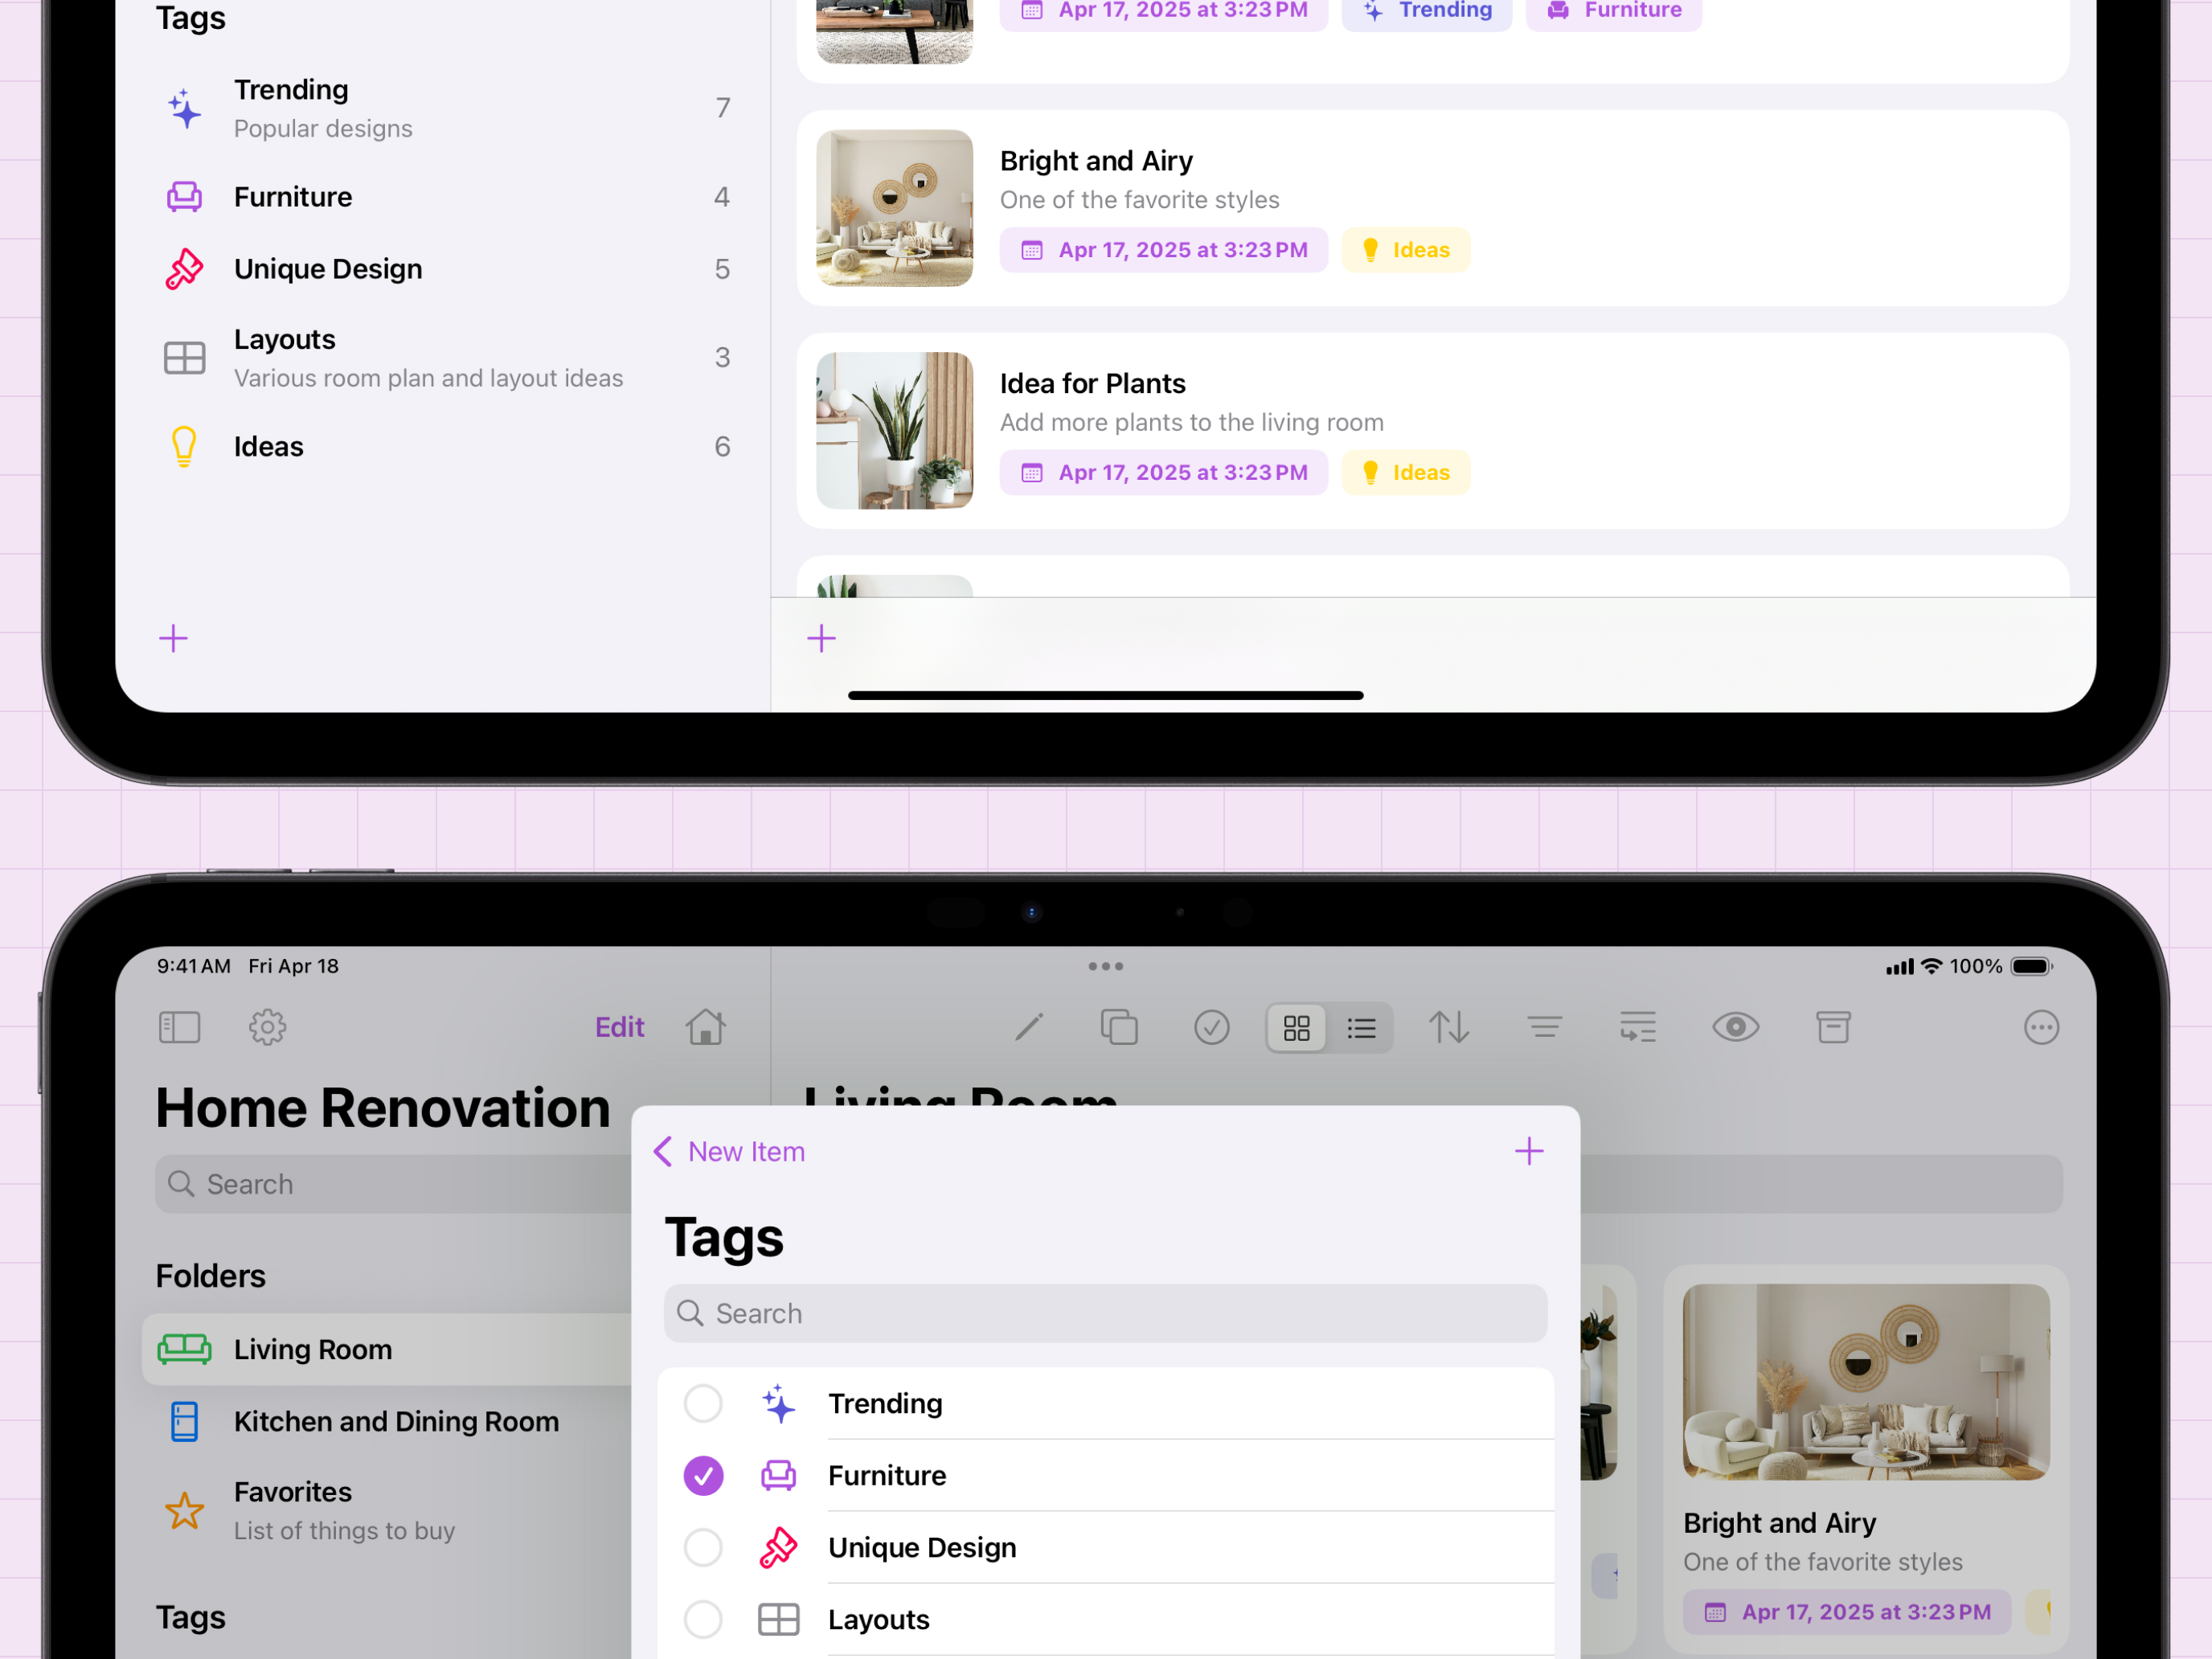Click the Ideas lightbulb icon in top sidebar
Screen dimensions: 2212x1659
pos(184,446)
